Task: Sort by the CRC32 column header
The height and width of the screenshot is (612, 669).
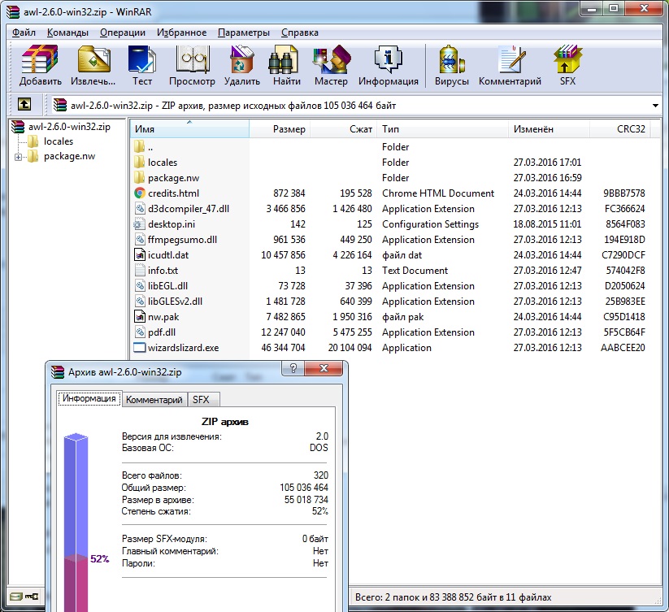Action: pyautogui.click(x=619, y=128)
